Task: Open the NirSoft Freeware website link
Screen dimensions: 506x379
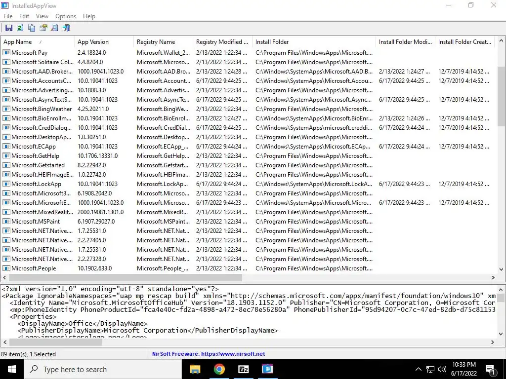Action: coord(209,354)
